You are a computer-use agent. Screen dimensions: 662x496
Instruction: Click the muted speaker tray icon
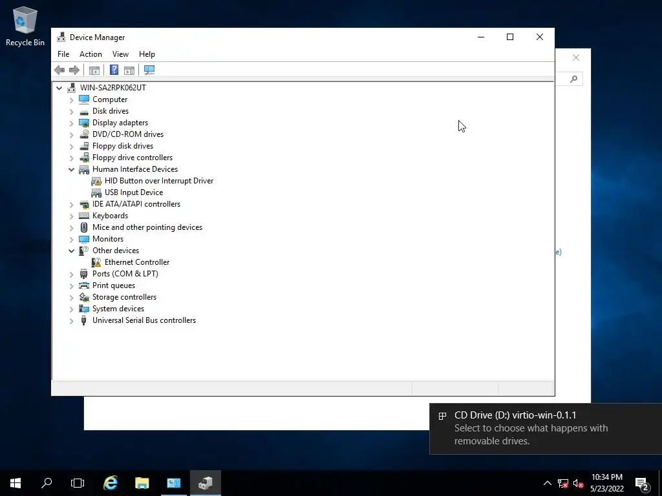click(x=579, y=483)
